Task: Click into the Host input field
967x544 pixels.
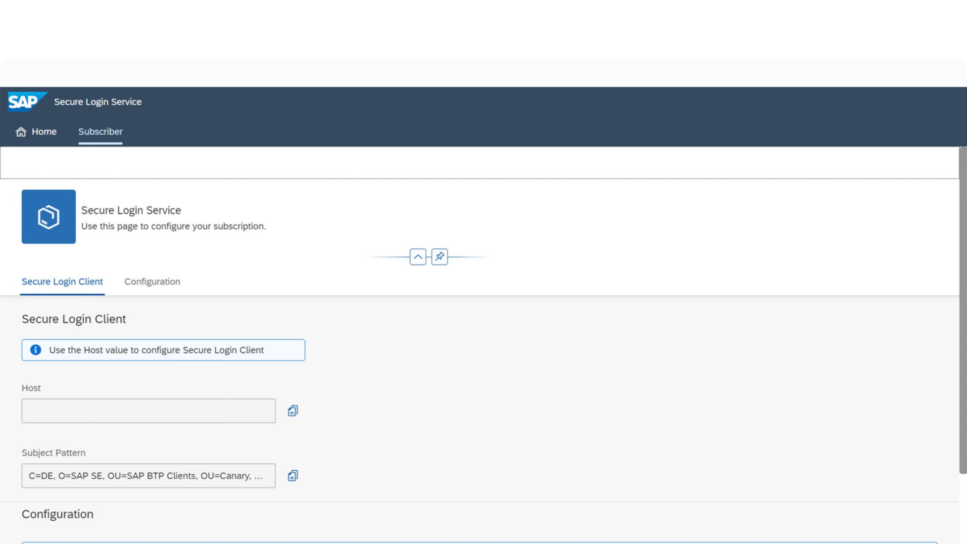Action: [x=148, y=411]
